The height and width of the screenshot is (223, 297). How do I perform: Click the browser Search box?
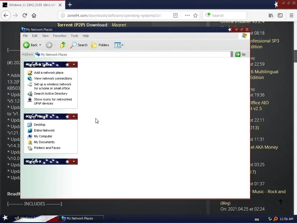pos(225,15)
